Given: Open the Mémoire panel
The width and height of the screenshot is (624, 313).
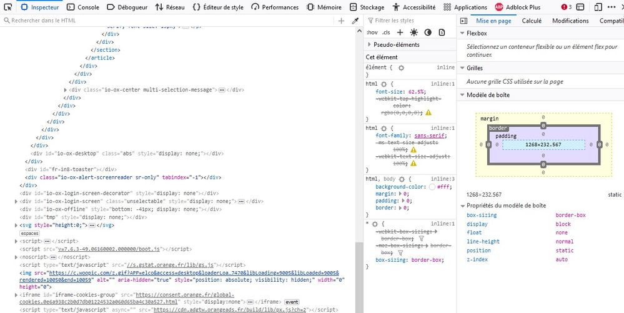Looking at the screenshot, I should point(324,7).
